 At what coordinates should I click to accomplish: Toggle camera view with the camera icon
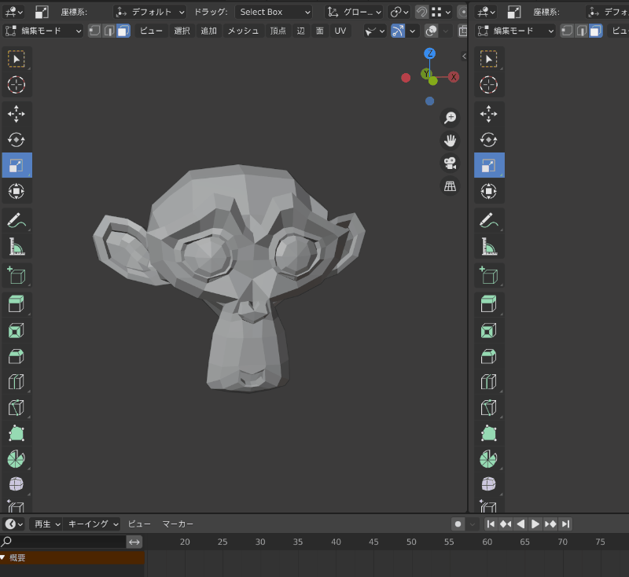450,164
